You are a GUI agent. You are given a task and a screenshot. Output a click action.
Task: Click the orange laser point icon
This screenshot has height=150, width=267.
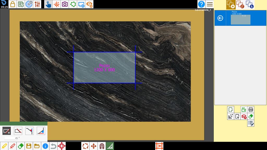tap(57, 4)
